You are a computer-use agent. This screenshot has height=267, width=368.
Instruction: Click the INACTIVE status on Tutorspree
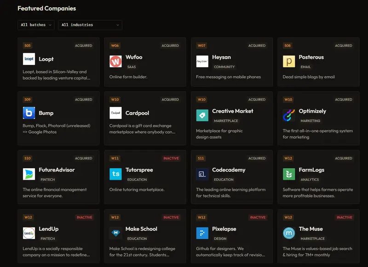point(171,159)
